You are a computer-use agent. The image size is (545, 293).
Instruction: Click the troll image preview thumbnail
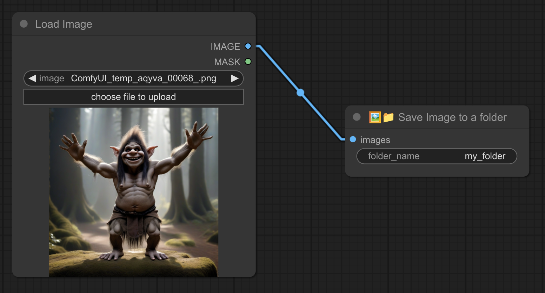pyautogui.click(x=133, y=192)
